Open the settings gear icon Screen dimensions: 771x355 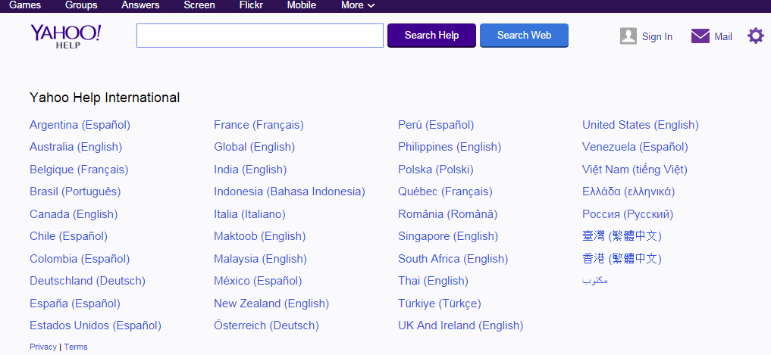[756, 36]
